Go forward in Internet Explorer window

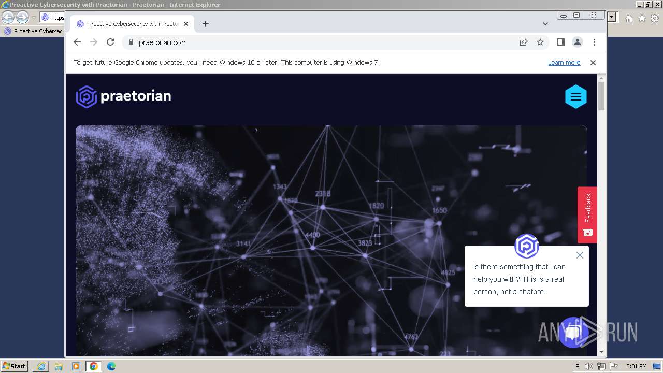coord(22,17)
